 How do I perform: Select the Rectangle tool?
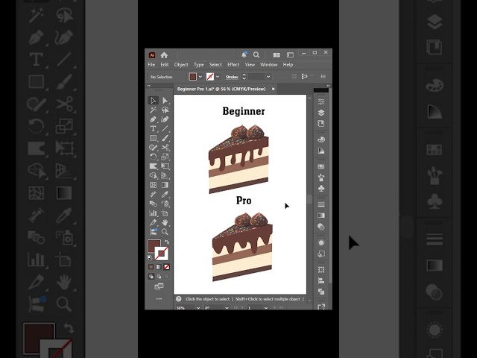click(153, 138)
